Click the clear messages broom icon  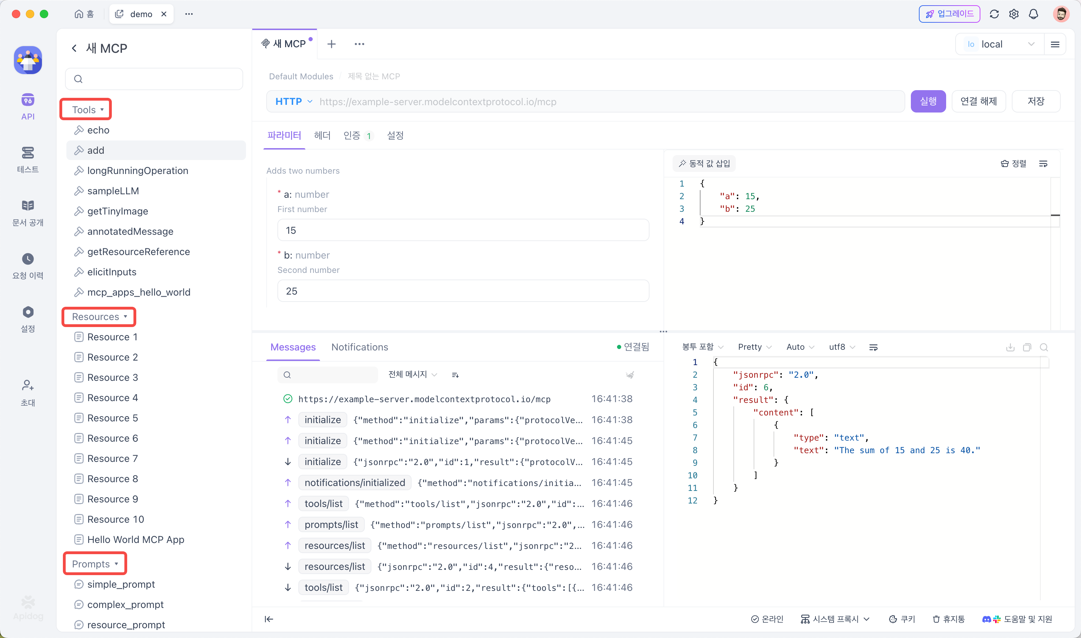[x=630, y=375]
